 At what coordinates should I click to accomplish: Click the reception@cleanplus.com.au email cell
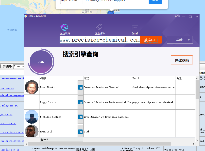point(54,149)
